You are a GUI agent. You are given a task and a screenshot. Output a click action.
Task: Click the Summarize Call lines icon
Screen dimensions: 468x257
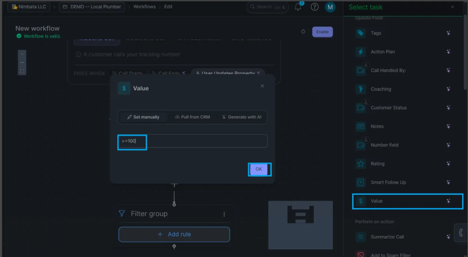tap(361, 237)
